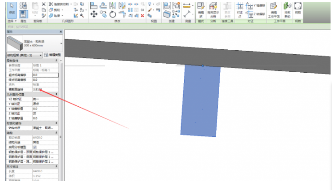The image size is (332, 190).
Task: Click the properties palette vertical scrollbar
Action: pyautogui.click(x=61, y=120)
